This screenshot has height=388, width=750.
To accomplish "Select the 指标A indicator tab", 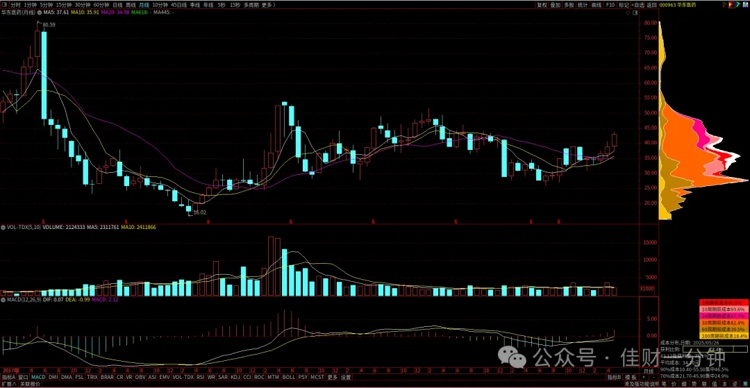I will point(8,377).
